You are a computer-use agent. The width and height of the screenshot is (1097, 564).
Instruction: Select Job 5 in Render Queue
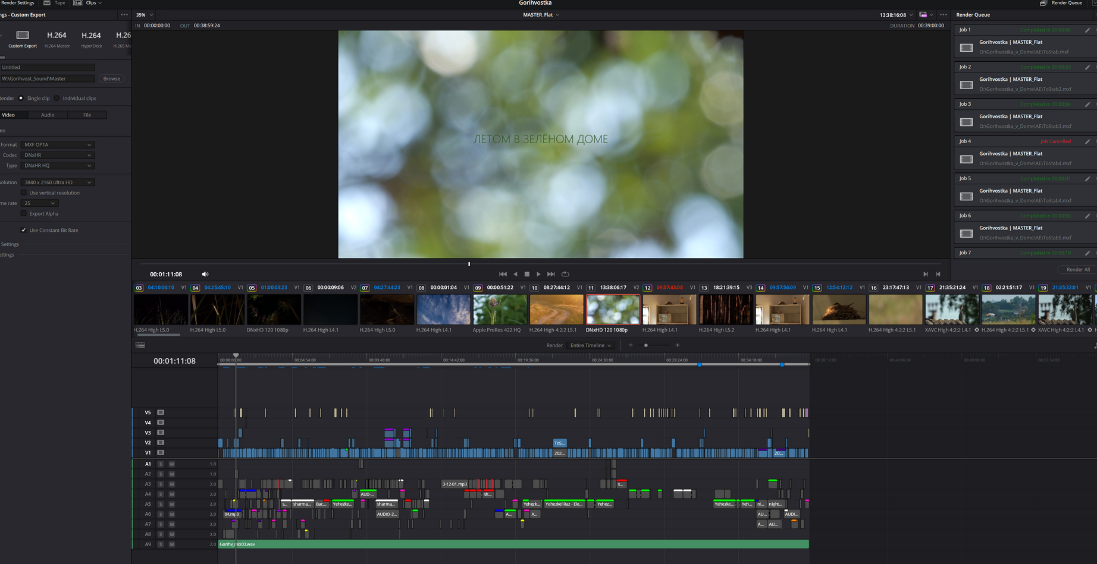click(x=1024, y=190)
